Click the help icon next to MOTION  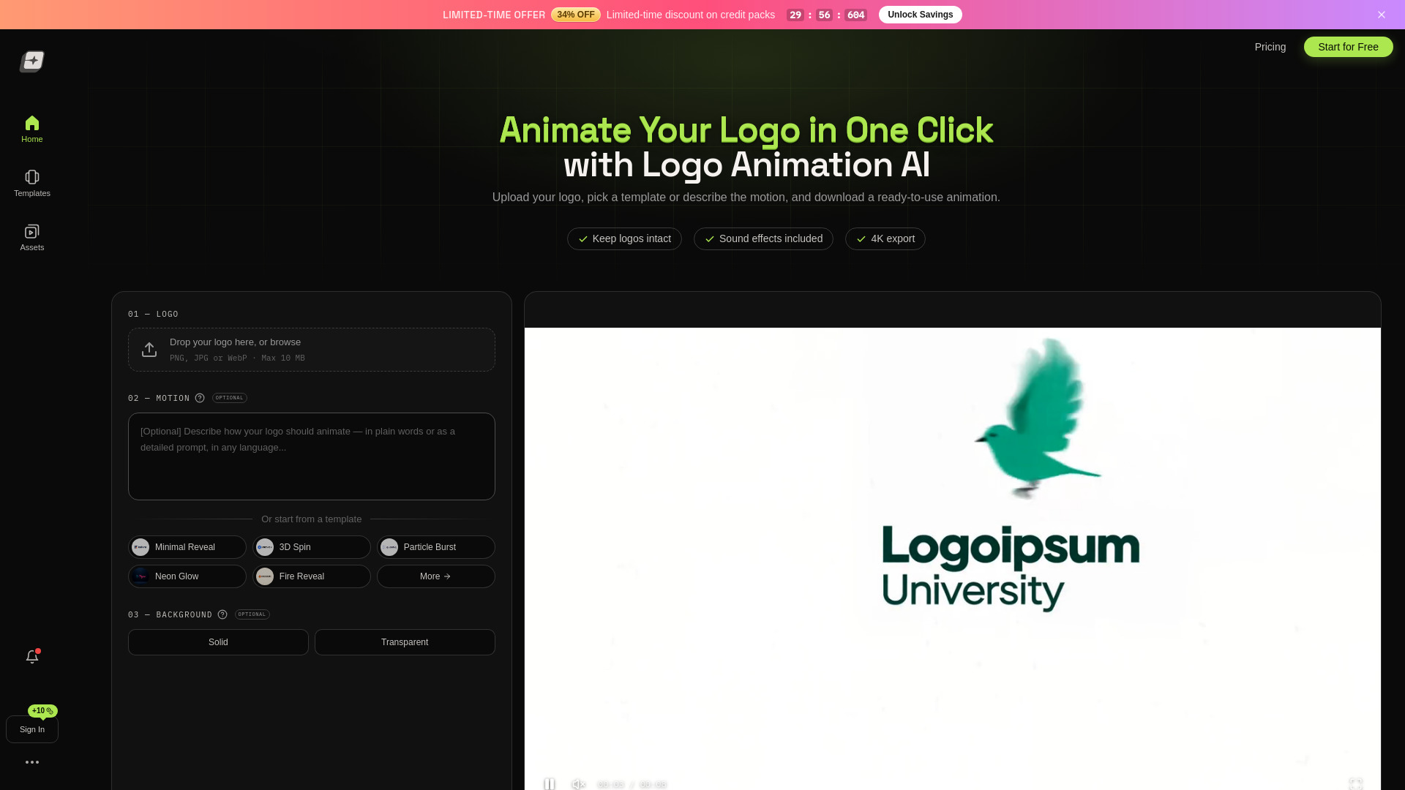(x=200, y=398)
